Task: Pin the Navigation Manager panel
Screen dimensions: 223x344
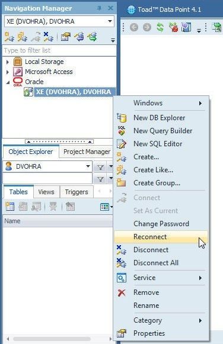Action: coord(99,8)
